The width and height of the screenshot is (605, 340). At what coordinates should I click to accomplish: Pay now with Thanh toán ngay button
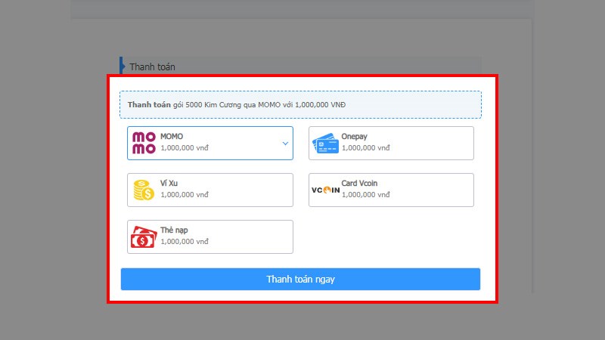tap(300, 279)
